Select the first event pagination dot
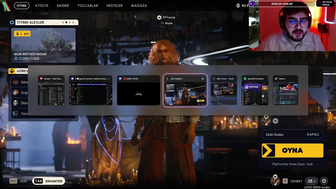336x189 pixels. pyautogui.click(x=66, y=22)
